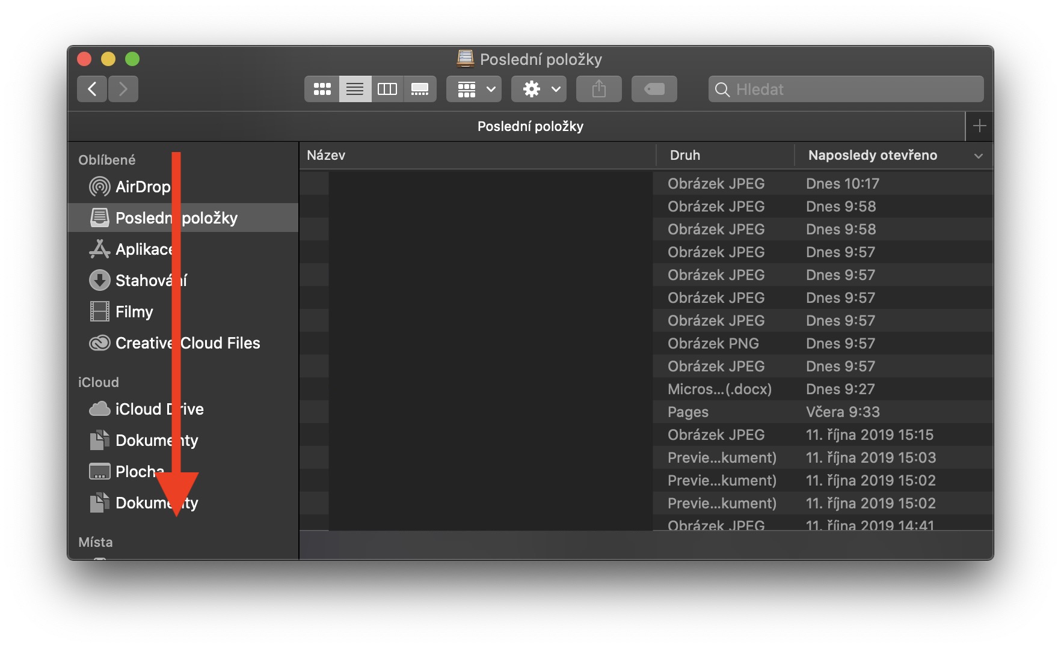The height and width of the screenshot is (649, 1061).
Task: Select Poslední položky in the sidebar
Action: click(183, 218)
